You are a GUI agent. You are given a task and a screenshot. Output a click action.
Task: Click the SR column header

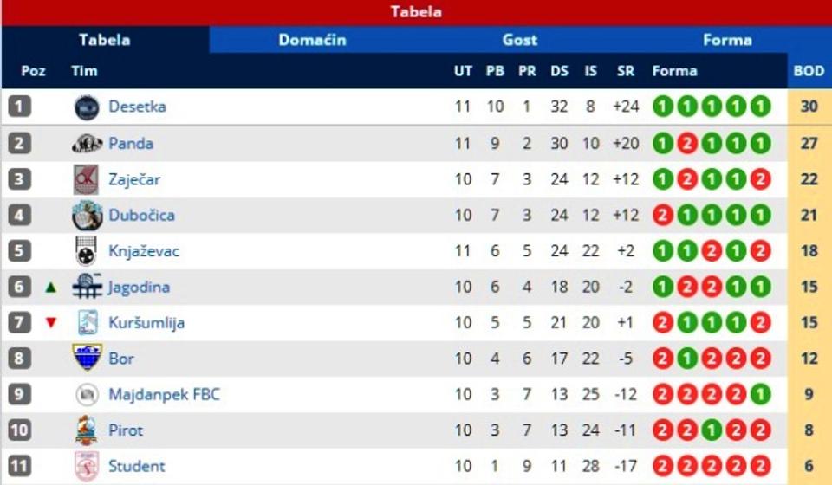[626, 71]
